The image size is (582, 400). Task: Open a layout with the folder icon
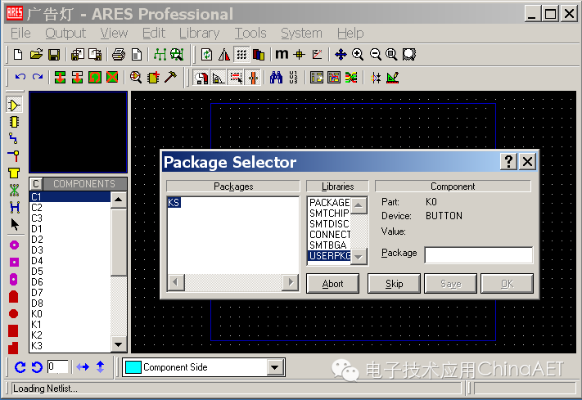[36, 55]
